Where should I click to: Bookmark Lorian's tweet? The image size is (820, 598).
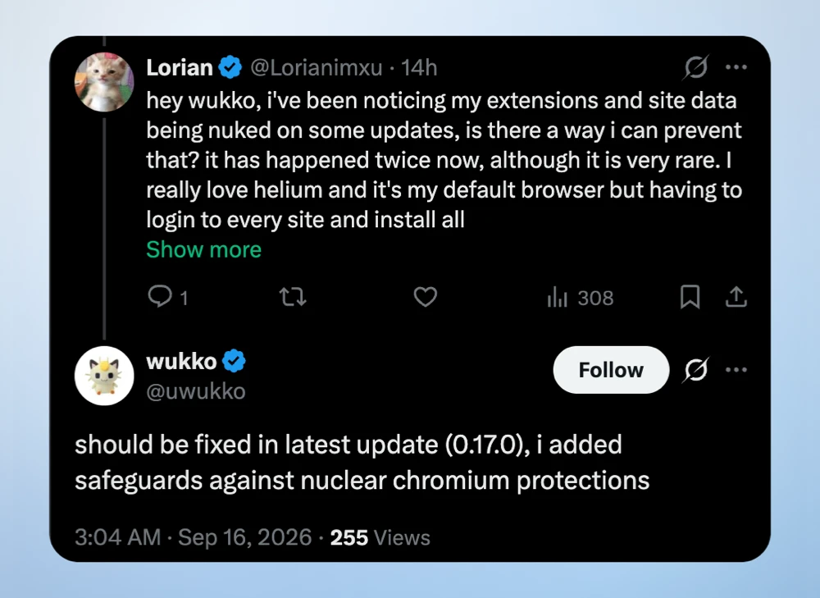(690, 297)
